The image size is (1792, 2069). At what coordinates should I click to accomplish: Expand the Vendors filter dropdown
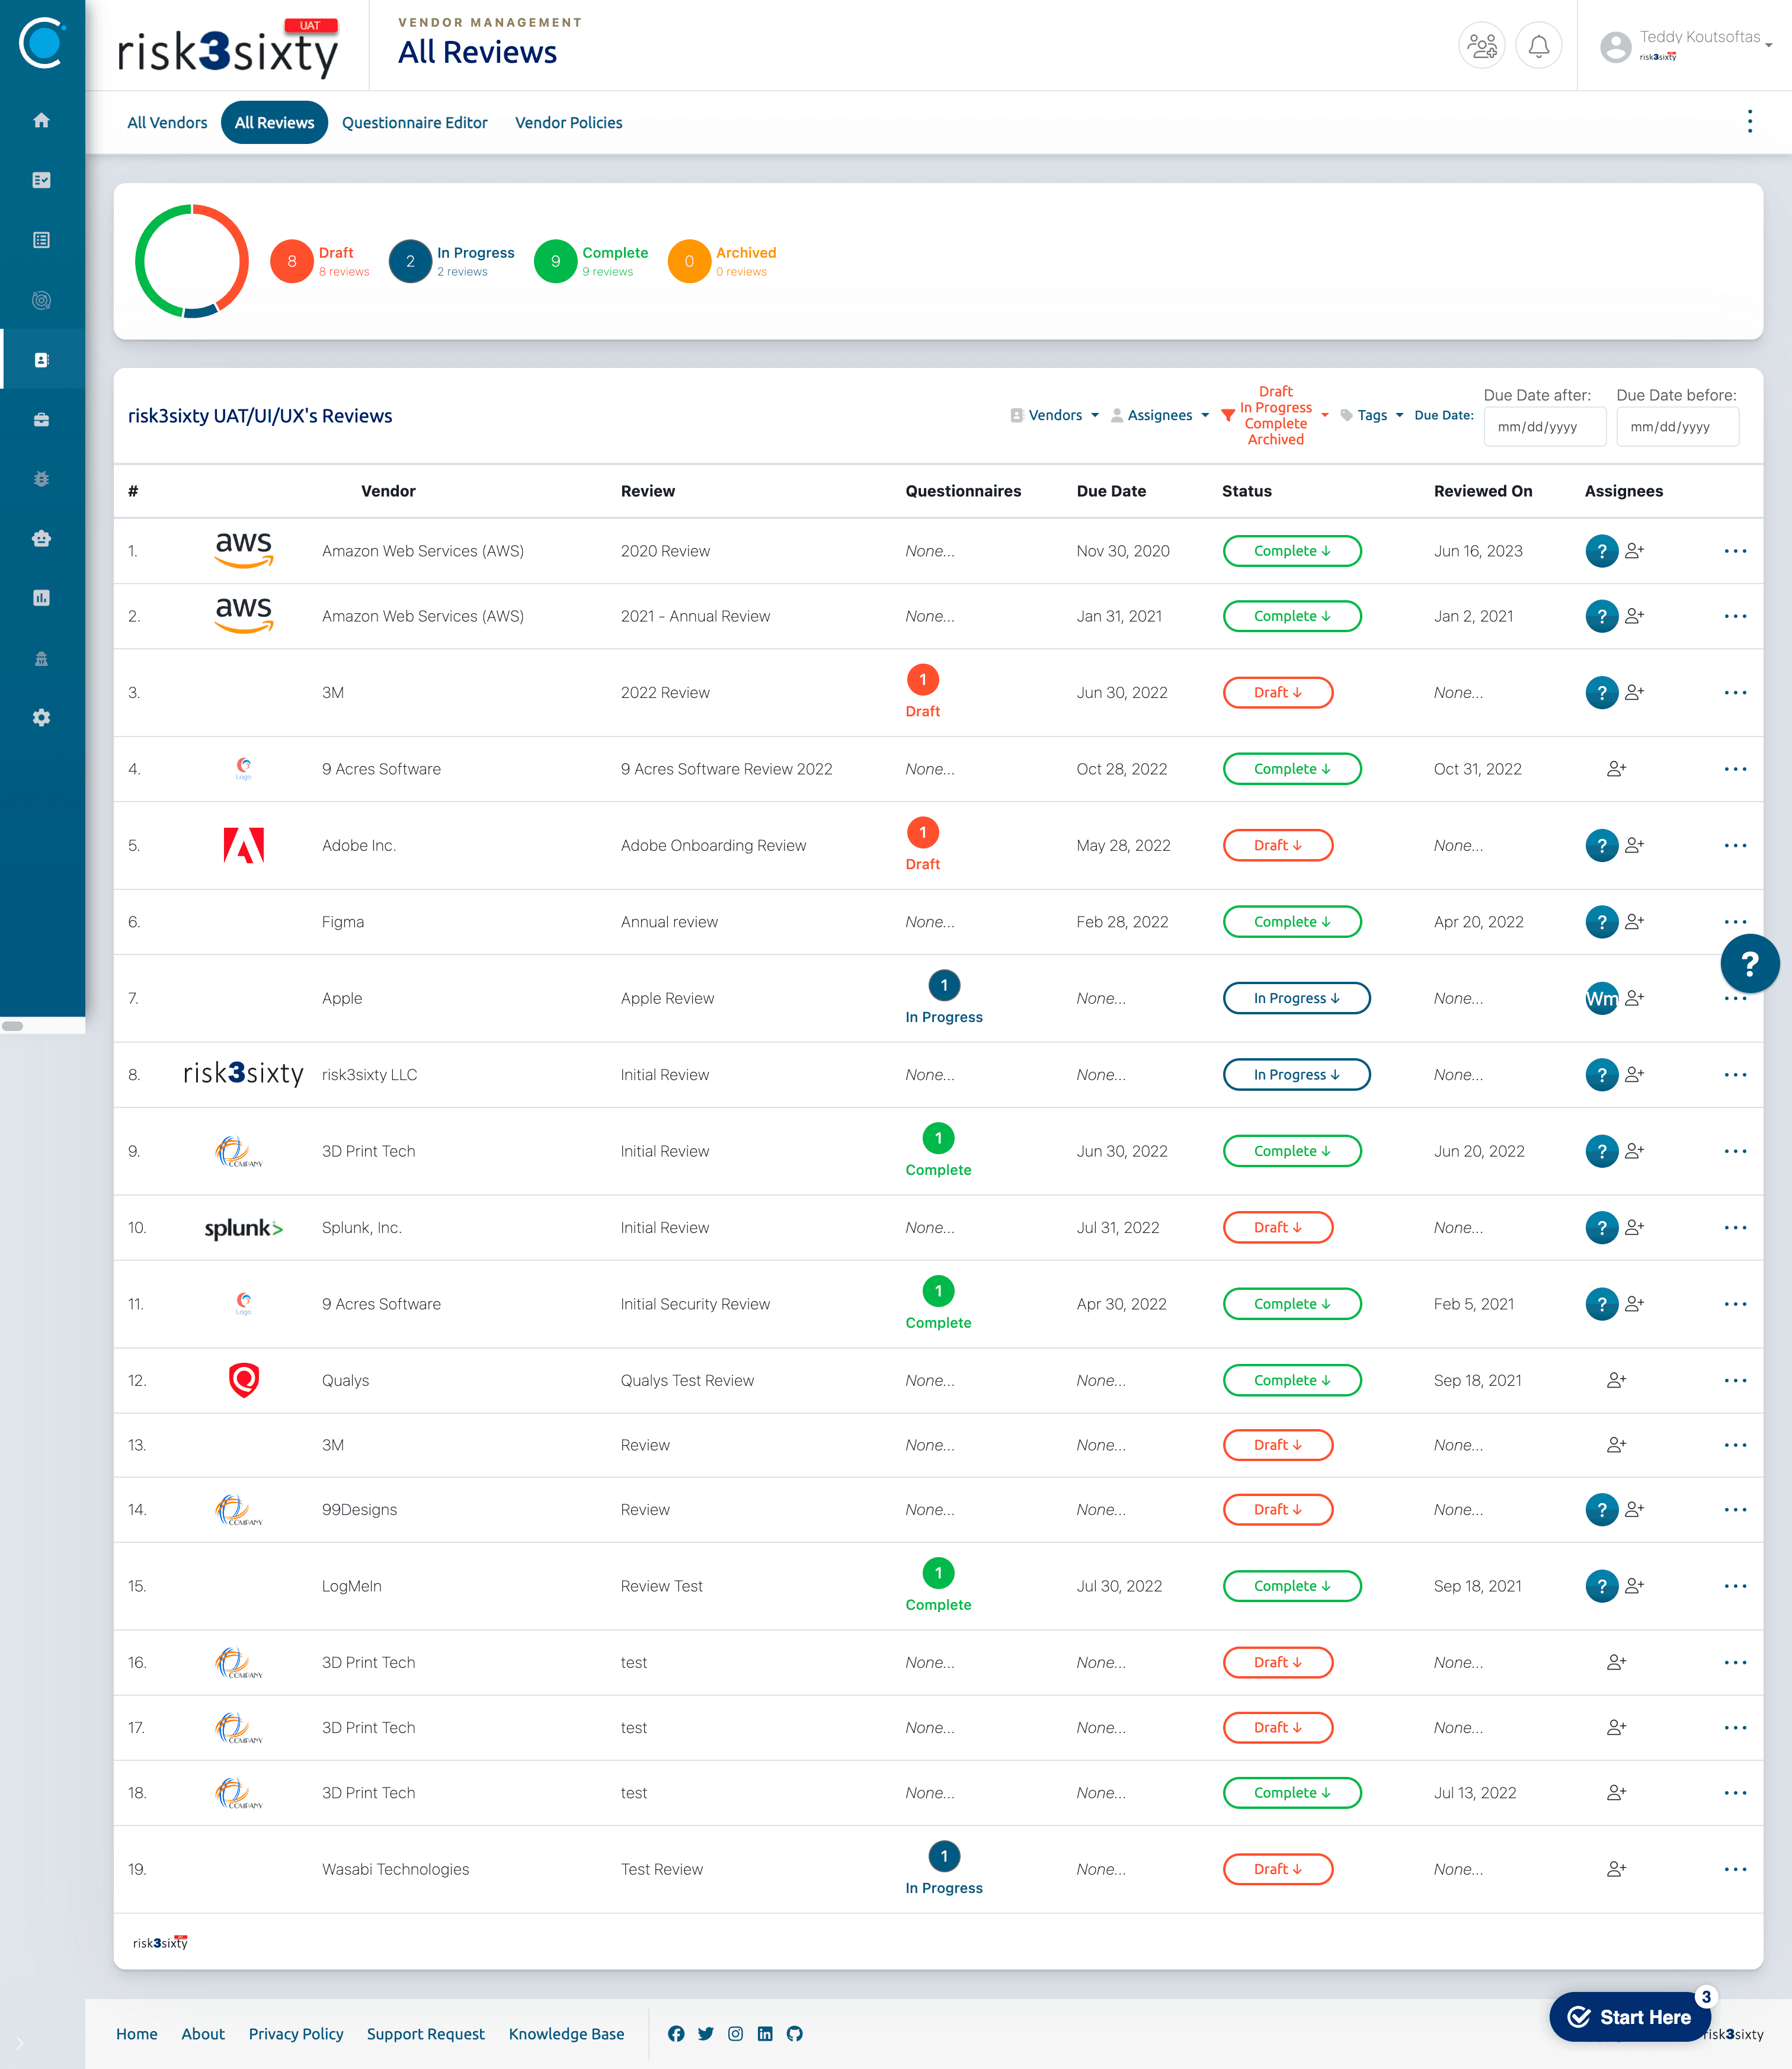click(x=1055, y=415)
